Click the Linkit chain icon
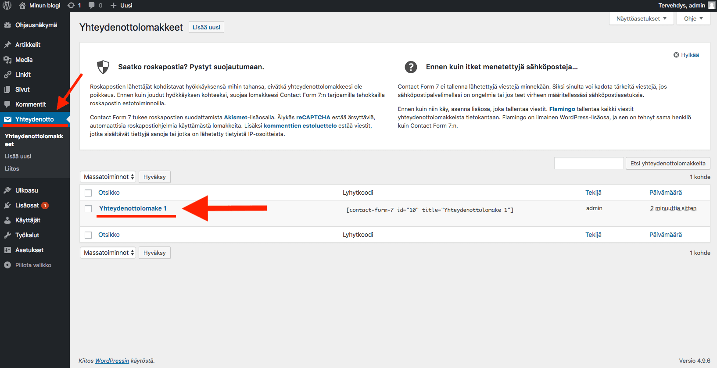This screenshot has width=717, height=368. (7, 75)
